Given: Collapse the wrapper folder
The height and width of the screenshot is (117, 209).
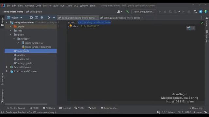Looking at the screenshot, I should pyautogui.click(x=14, y=39).
